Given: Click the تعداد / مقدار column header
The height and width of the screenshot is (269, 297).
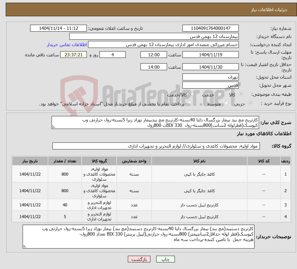Looking at the screenshot, I should coord(65,161).
